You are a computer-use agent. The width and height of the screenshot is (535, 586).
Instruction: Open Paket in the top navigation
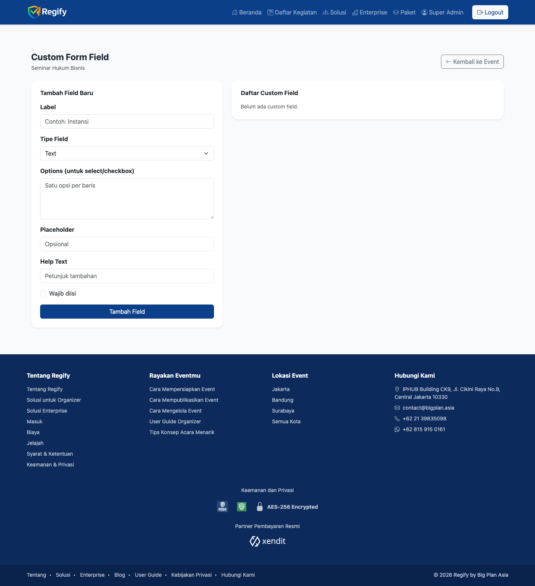404,12
